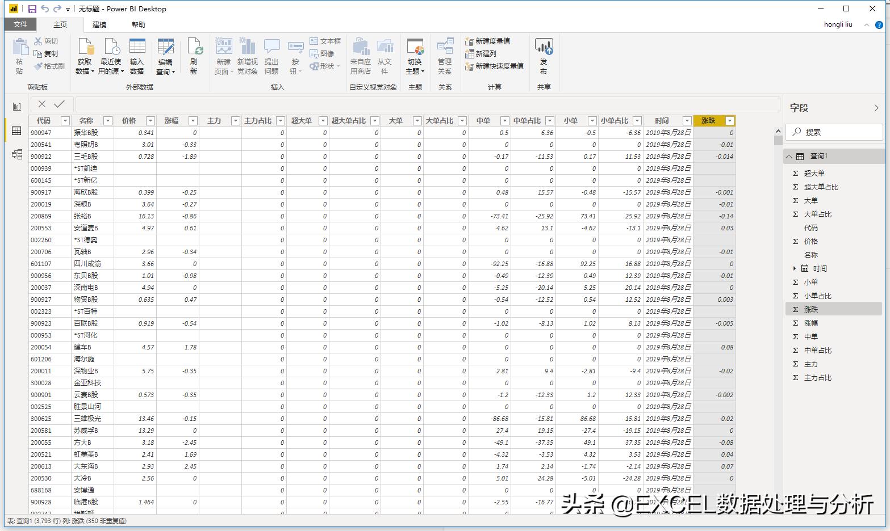This screenshot has width=890, height=531.
Task: Click the 刷新 refresh icon
Action: (194, 55)
